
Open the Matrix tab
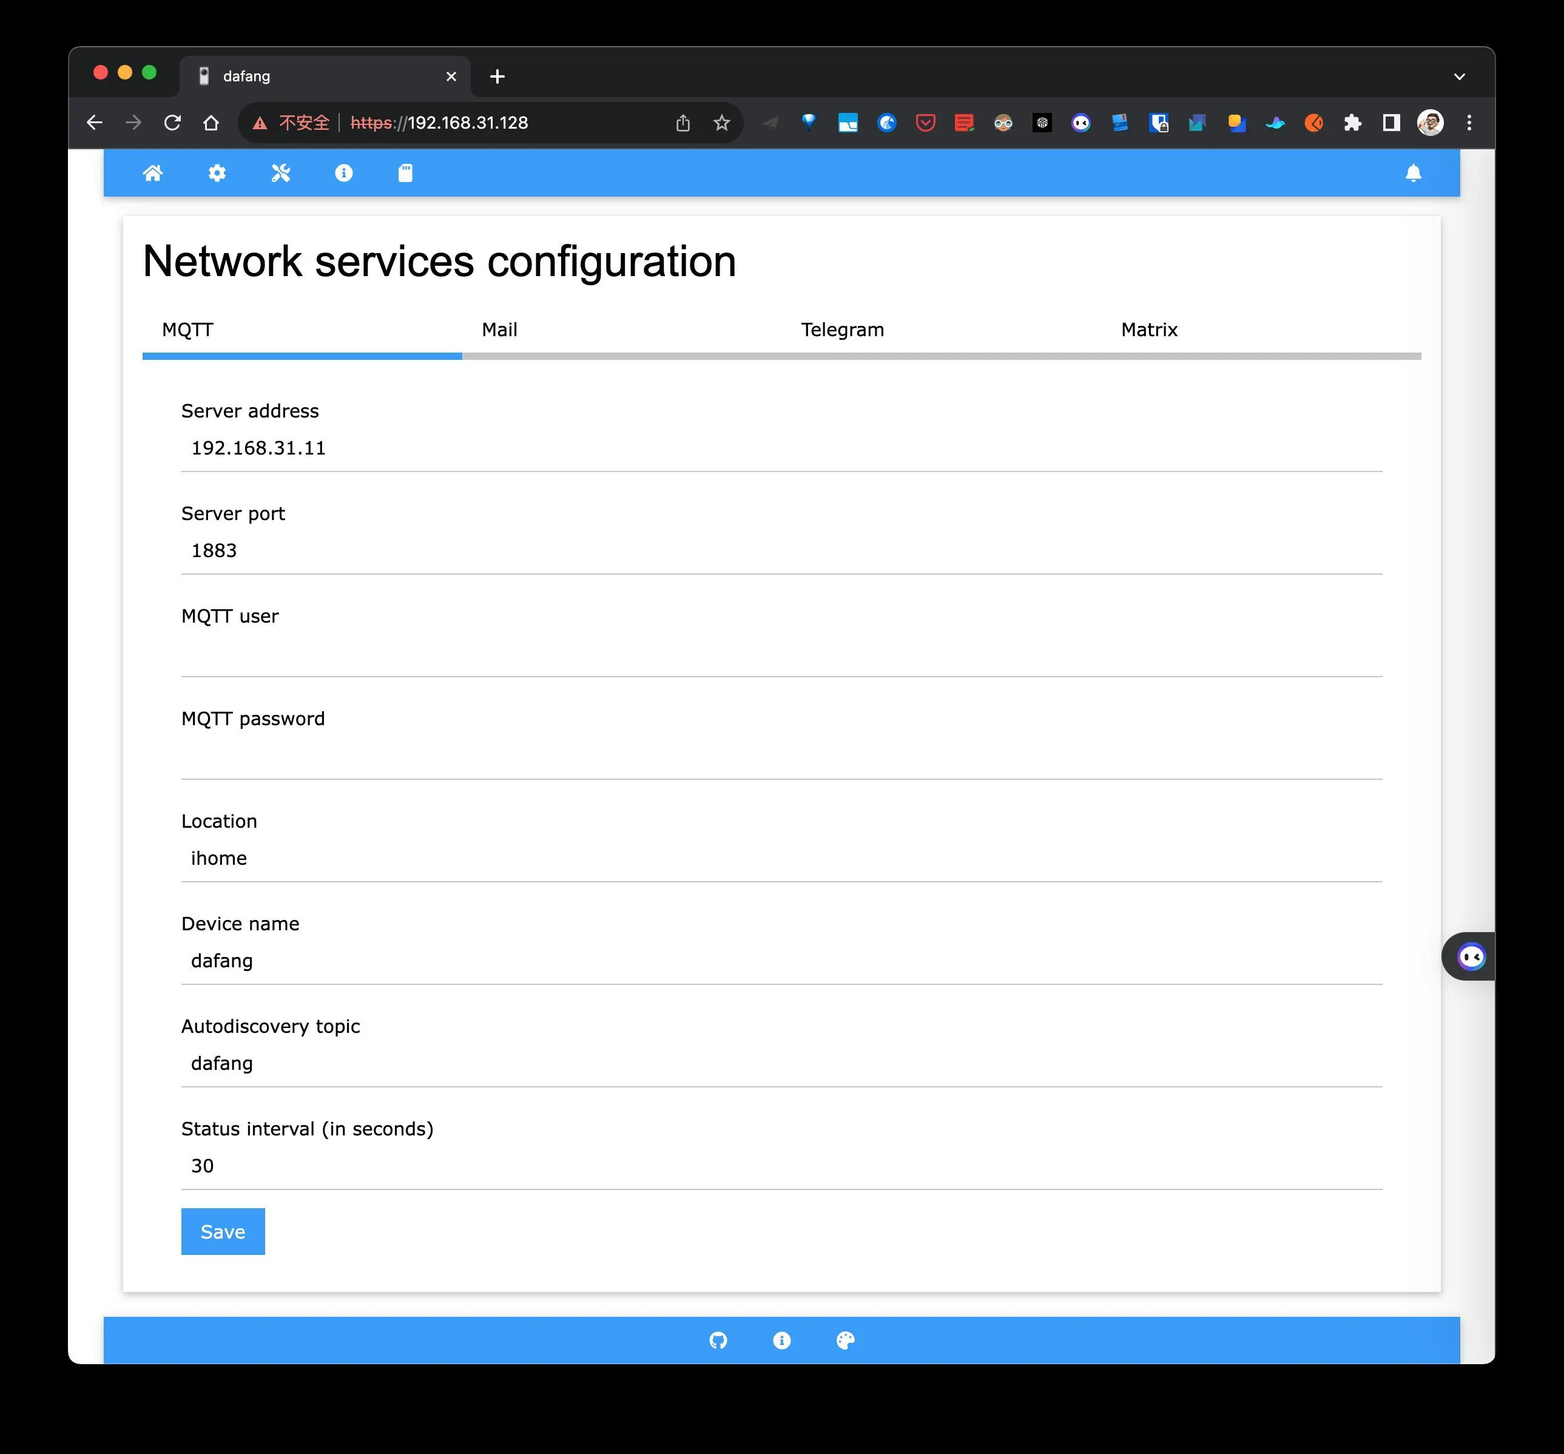click(x=1148, y=330)
